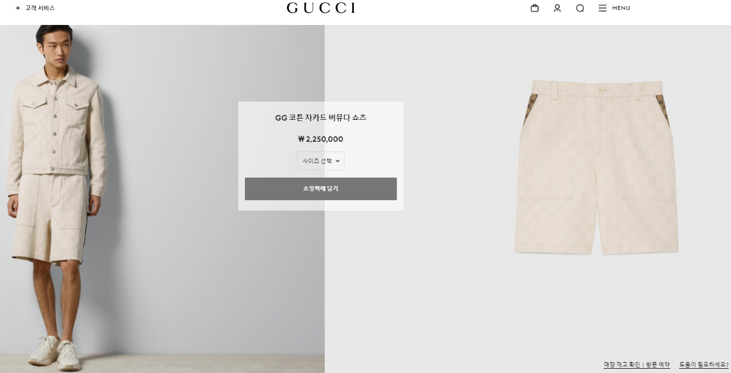Expand the plus icon beside 고객 서비스
Screen dimensions: 731x373
tap(18, 8)
